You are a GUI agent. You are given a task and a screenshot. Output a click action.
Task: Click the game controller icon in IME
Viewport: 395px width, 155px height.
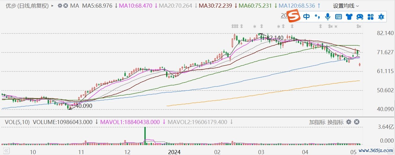(360, 17)
